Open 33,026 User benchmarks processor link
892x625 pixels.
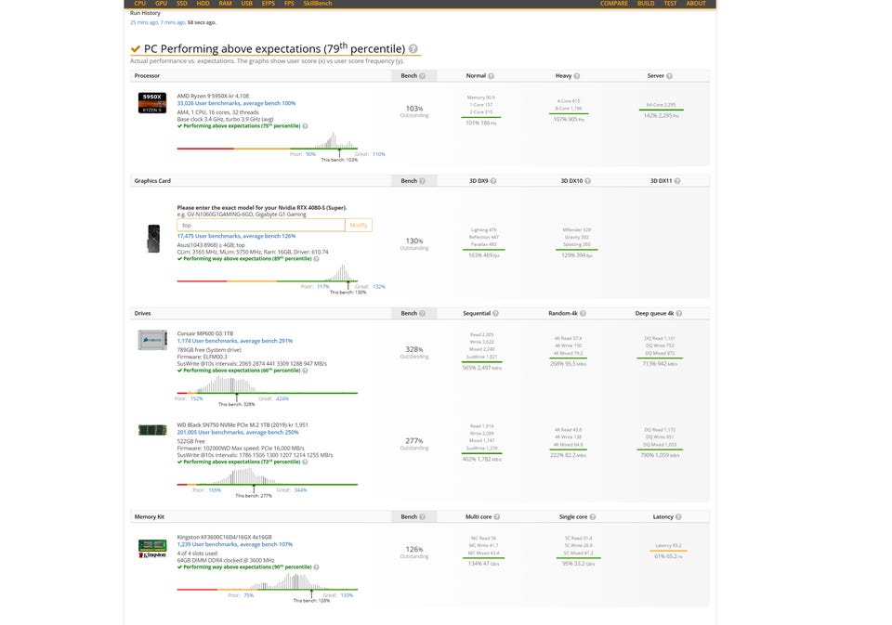236,103
